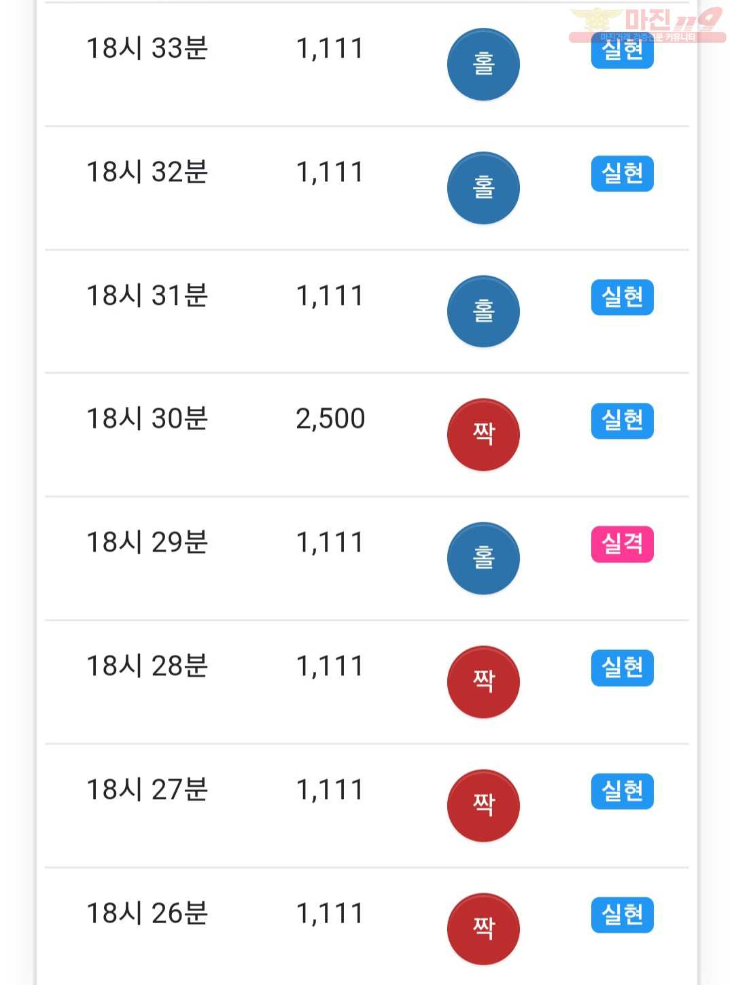
Task: Click the blue 홀 circle for 18시 29분
Action: [x=483, y=558]
